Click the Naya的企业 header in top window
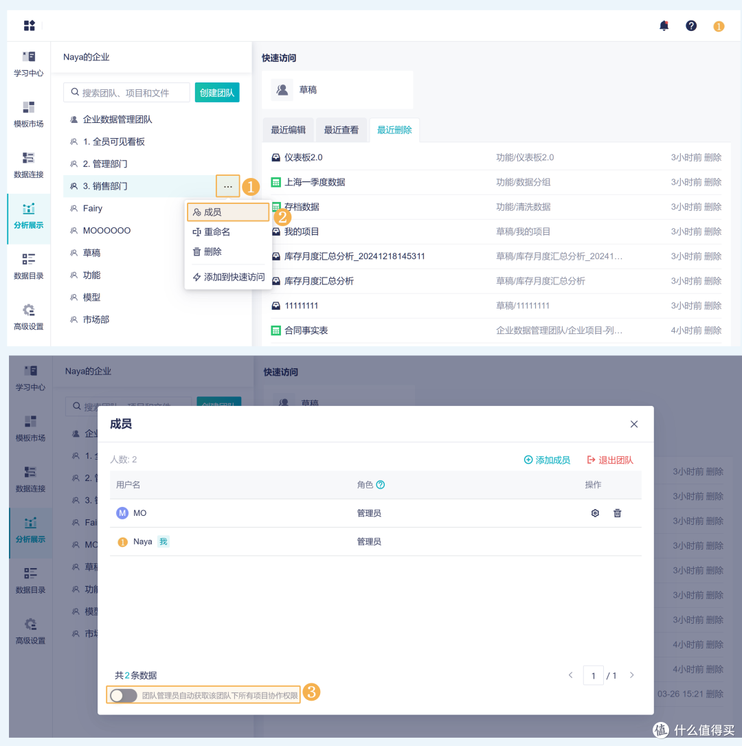The height and width of the screenshot is (746, 742). (x=86, y=57)
